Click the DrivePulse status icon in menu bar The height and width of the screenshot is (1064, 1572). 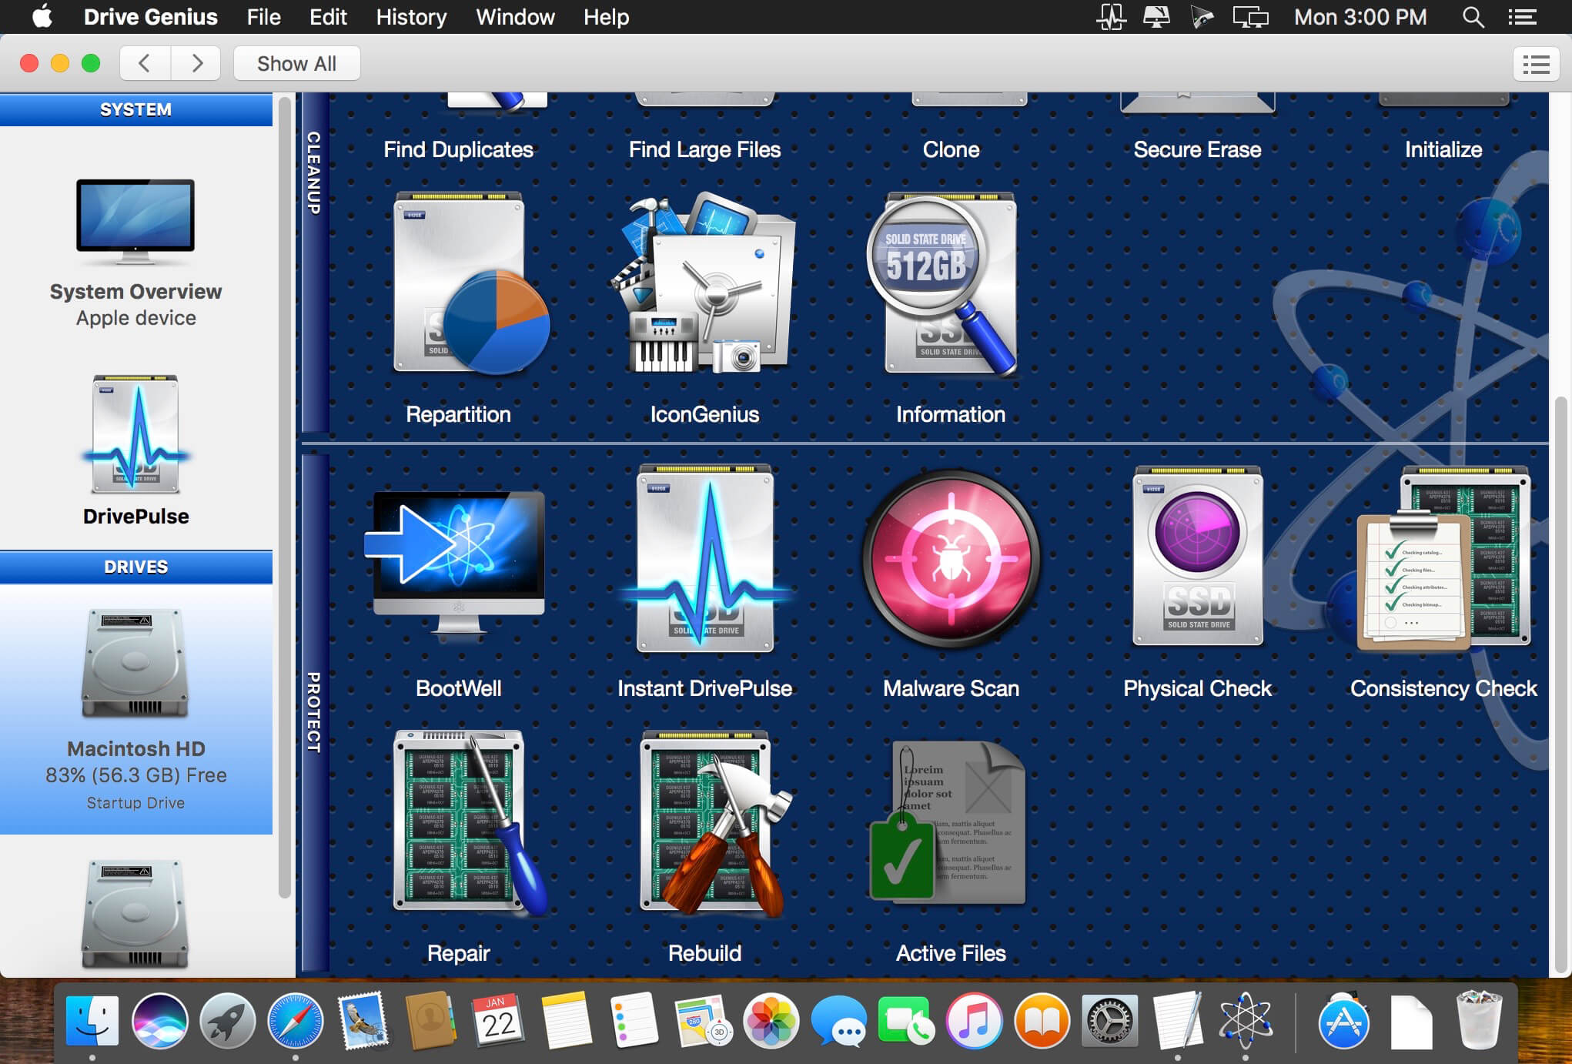(1111, 17)
